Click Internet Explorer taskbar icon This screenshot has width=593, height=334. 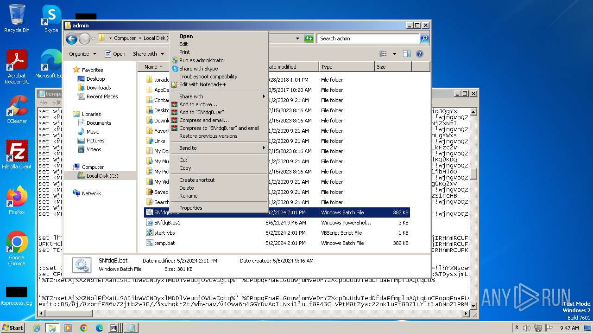point(37,328)
